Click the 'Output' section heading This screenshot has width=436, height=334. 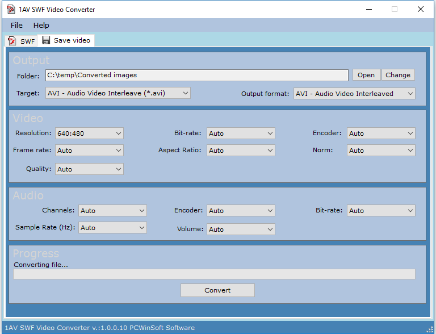[x=31, y=60]
